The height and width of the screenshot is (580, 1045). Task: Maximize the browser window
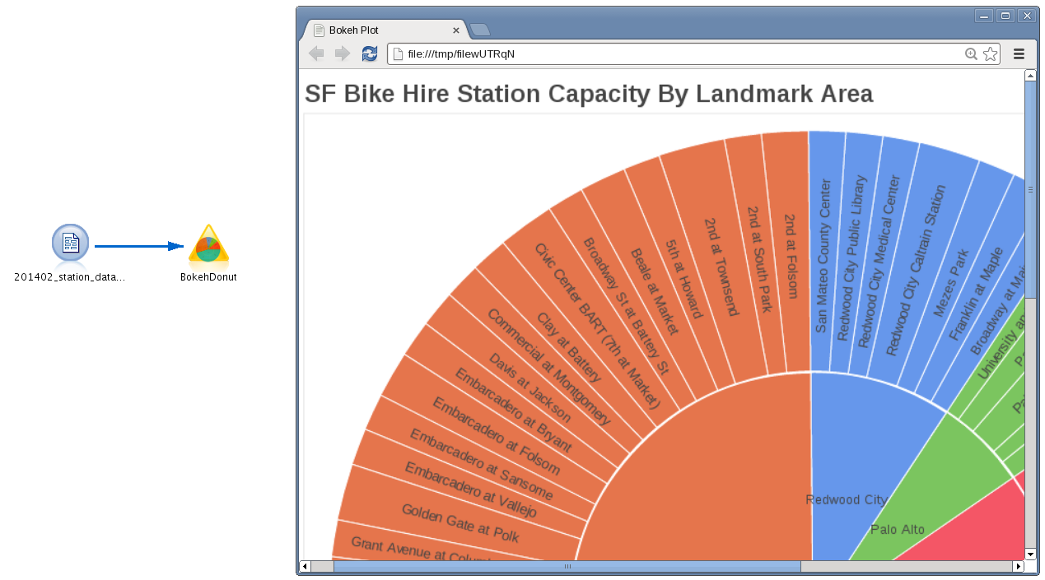1005,16
